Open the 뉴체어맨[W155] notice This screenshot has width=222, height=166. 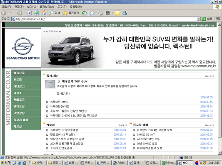pyautogui.click(x=60, y=107)
